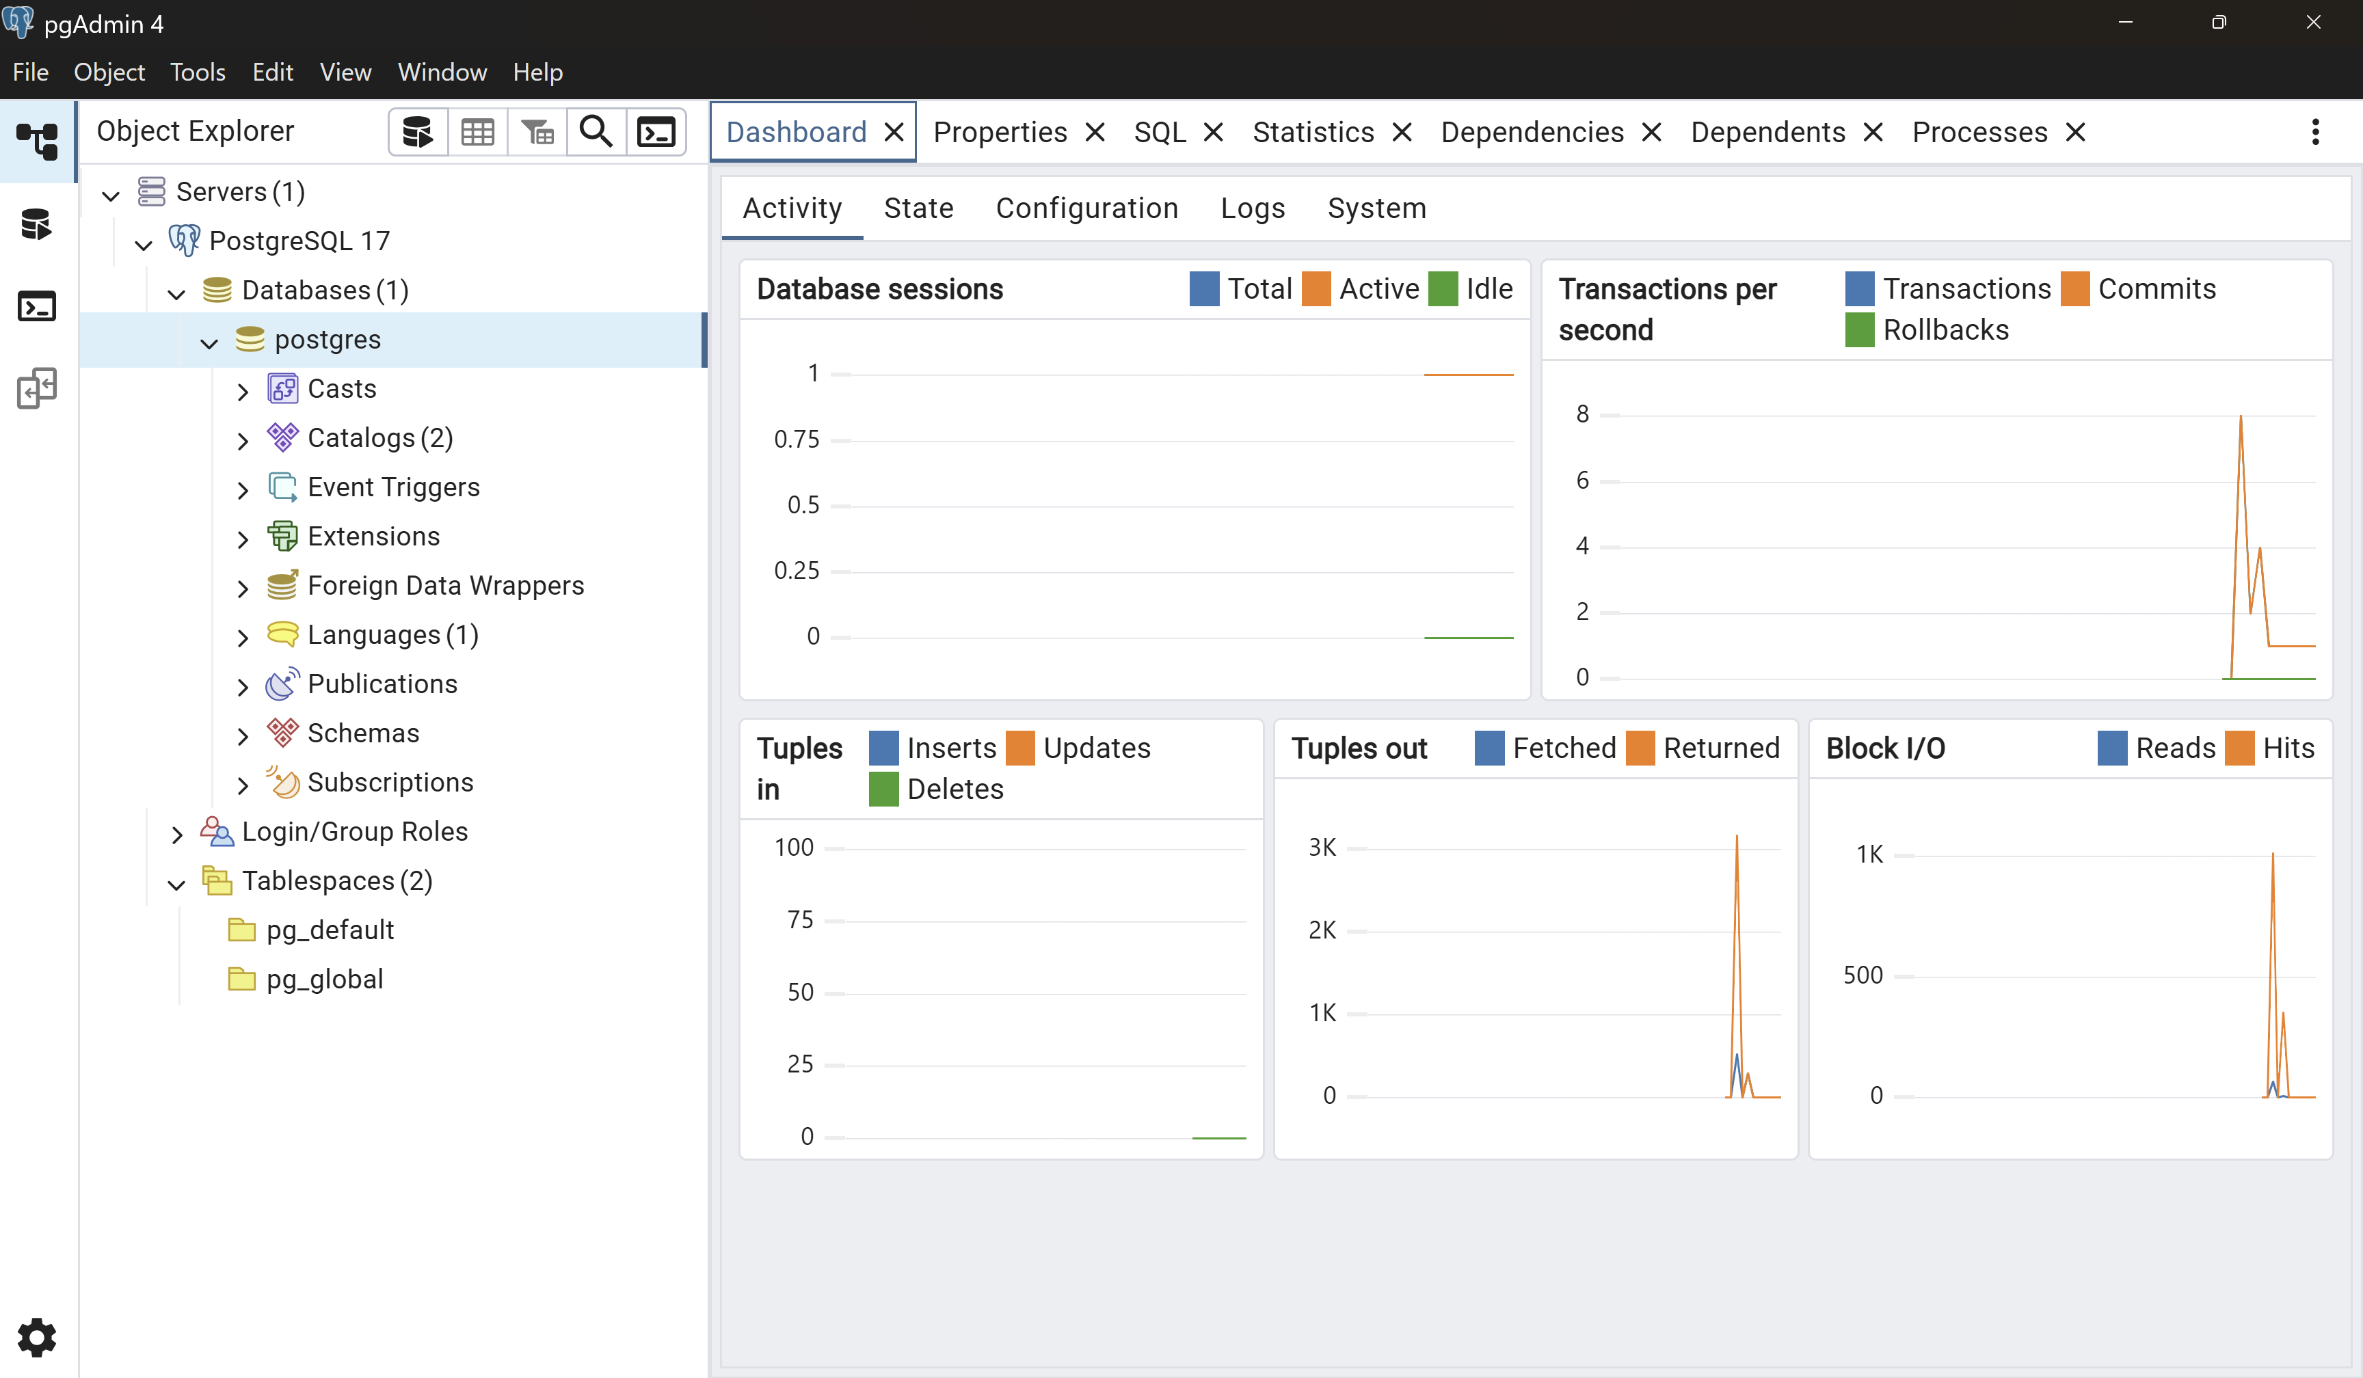Expand the Extensions node

click(x=243, y=539)
